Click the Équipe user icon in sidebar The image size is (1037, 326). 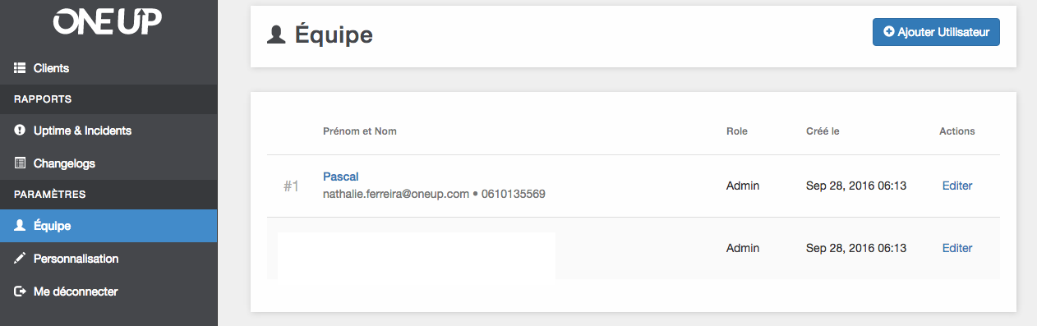tap(21, 226)
